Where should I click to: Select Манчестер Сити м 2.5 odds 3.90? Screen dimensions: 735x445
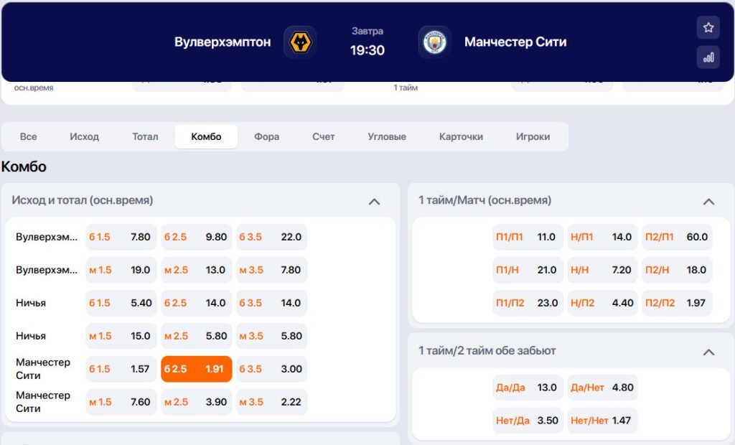(x=197, y=402)
